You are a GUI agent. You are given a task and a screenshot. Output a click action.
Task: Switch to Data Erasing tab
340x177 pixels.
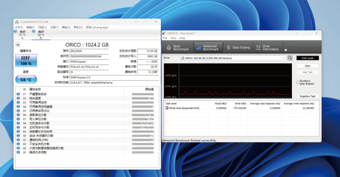pos(238,48)
